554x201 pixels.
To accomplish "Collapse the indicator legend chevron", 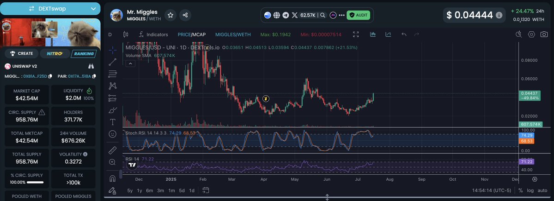I will tap(130, 63).
